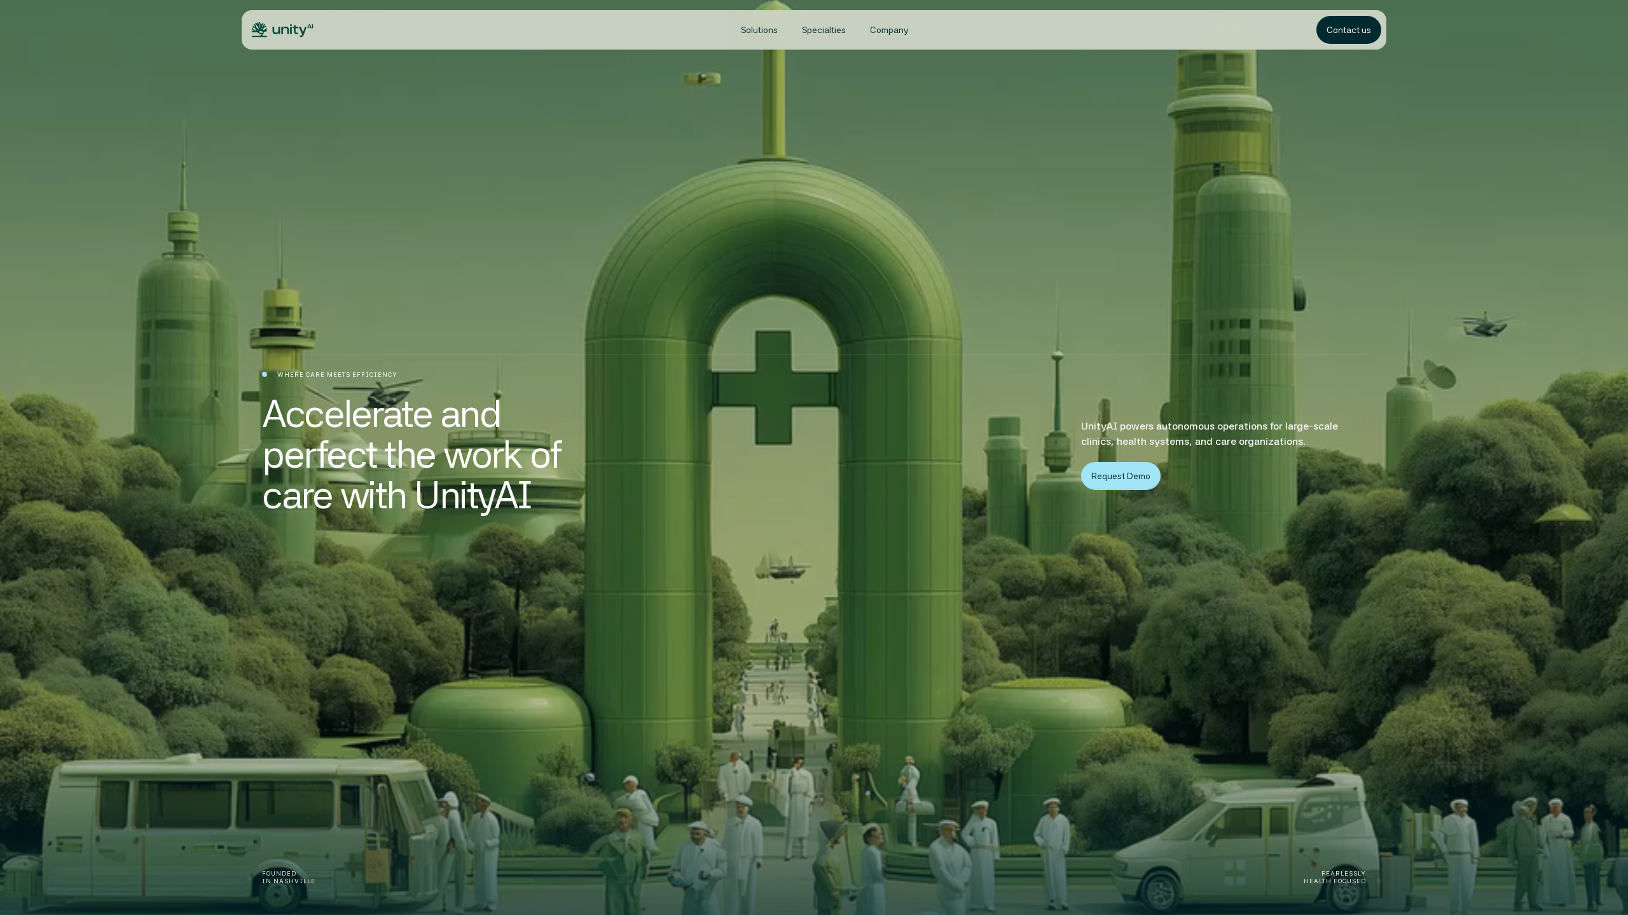
Task: Click the Request Demo button
Action: point(1121,476)
